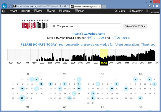Open January 29 snapshot
Viewport: 161px width, 112px height.
22,98
